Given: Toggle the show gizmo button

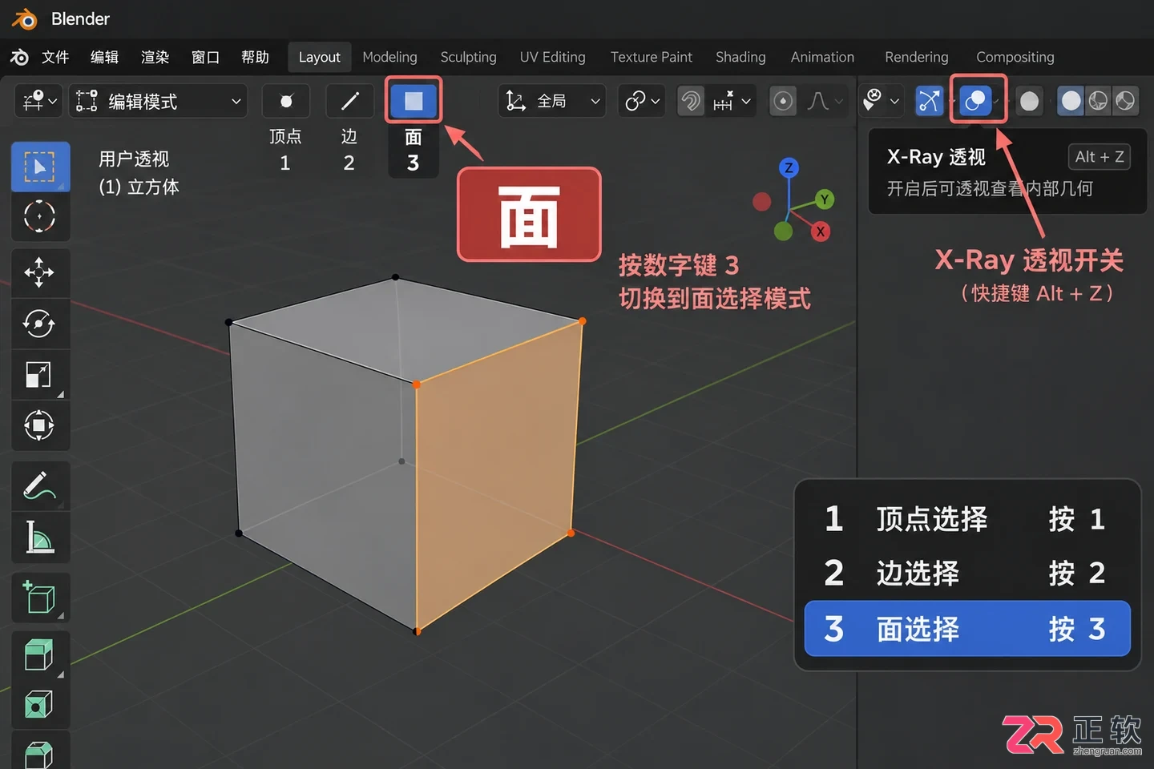Looking at the screenshot, I should click(930, 101).
